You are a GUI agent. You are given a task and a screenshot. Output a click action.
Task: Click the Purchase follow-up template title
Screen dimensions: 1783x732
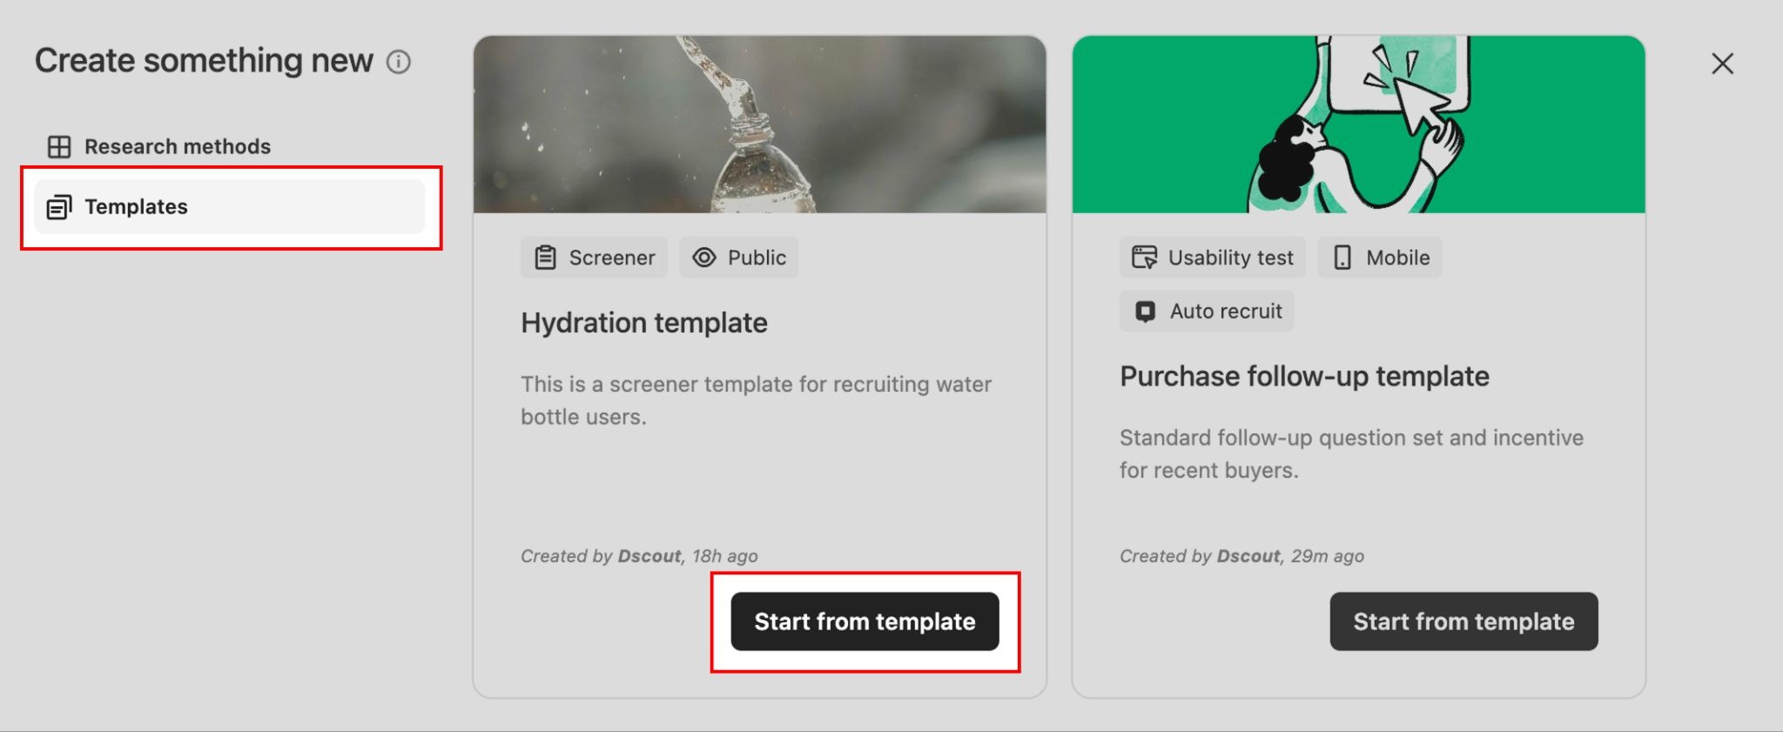(x=1304, y=376)
